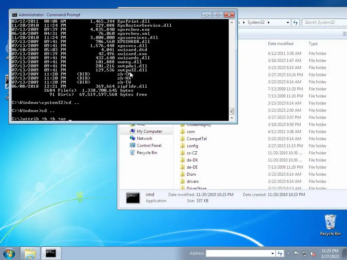347x260 pixels.
Task: Open the taskbar Address toolbar dropdown
Action: coord(273,253)
